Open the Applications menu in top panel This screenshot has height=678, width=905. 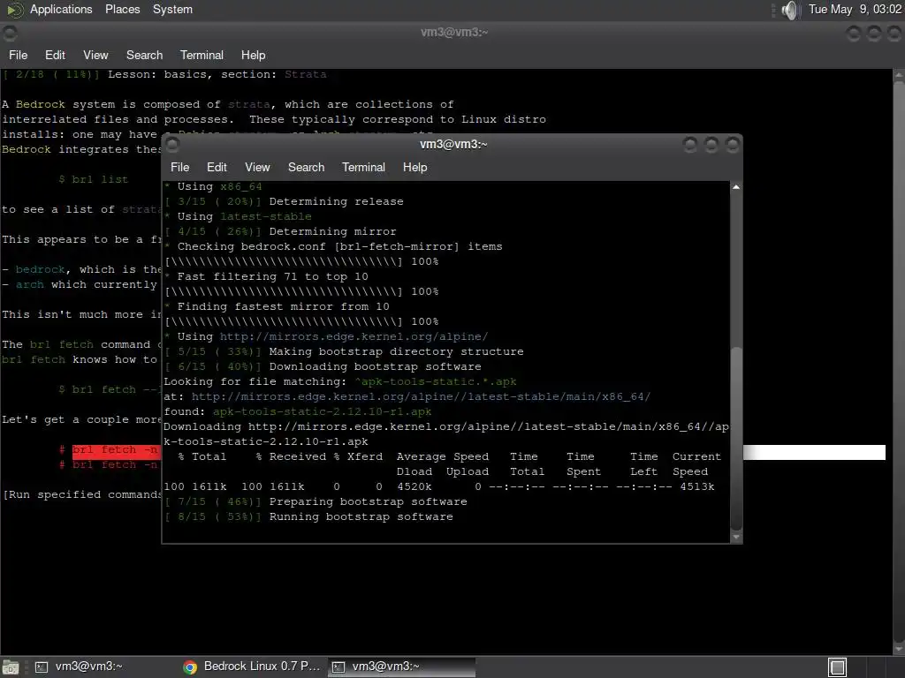(x=61, y=9)
